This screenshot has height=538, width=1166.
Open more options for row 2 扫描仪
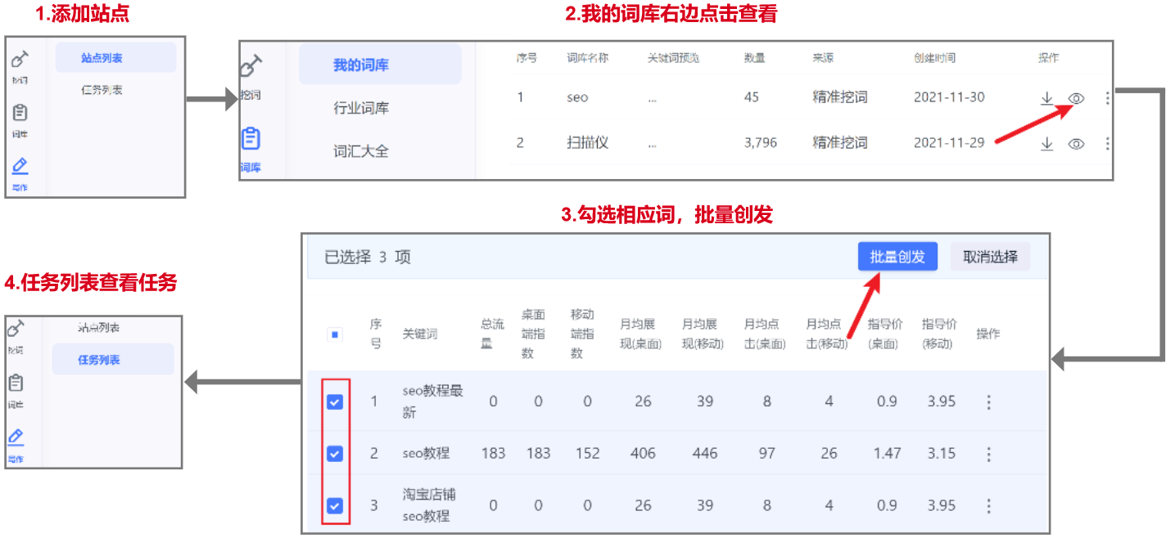(x=1107, y=143)
